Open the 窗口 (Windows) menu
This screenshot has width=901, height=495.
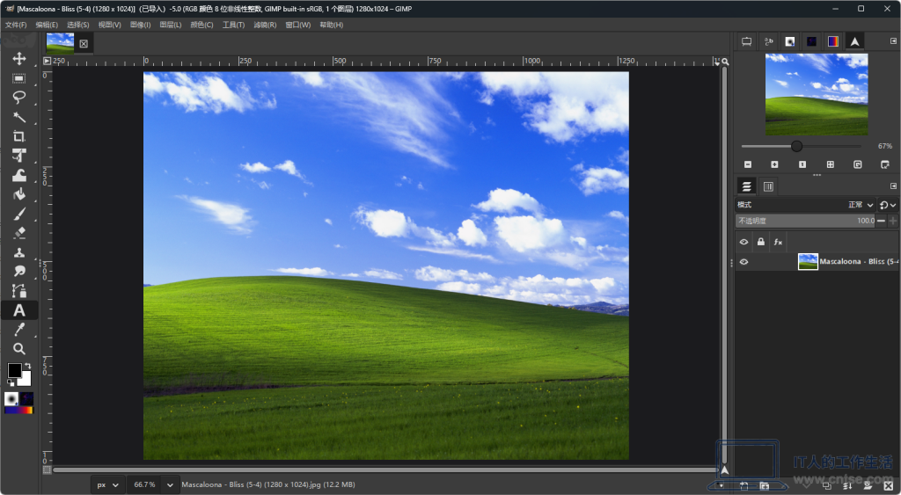(x=297, y=25)
